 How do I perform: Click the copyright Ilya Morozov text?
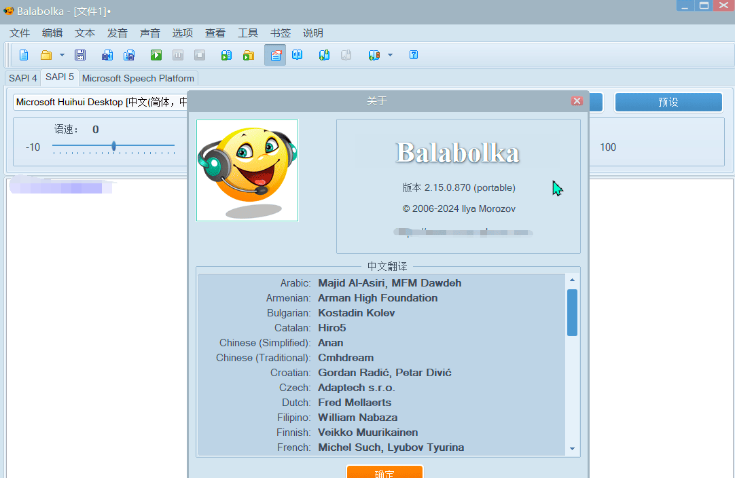[x=459, y=209]
